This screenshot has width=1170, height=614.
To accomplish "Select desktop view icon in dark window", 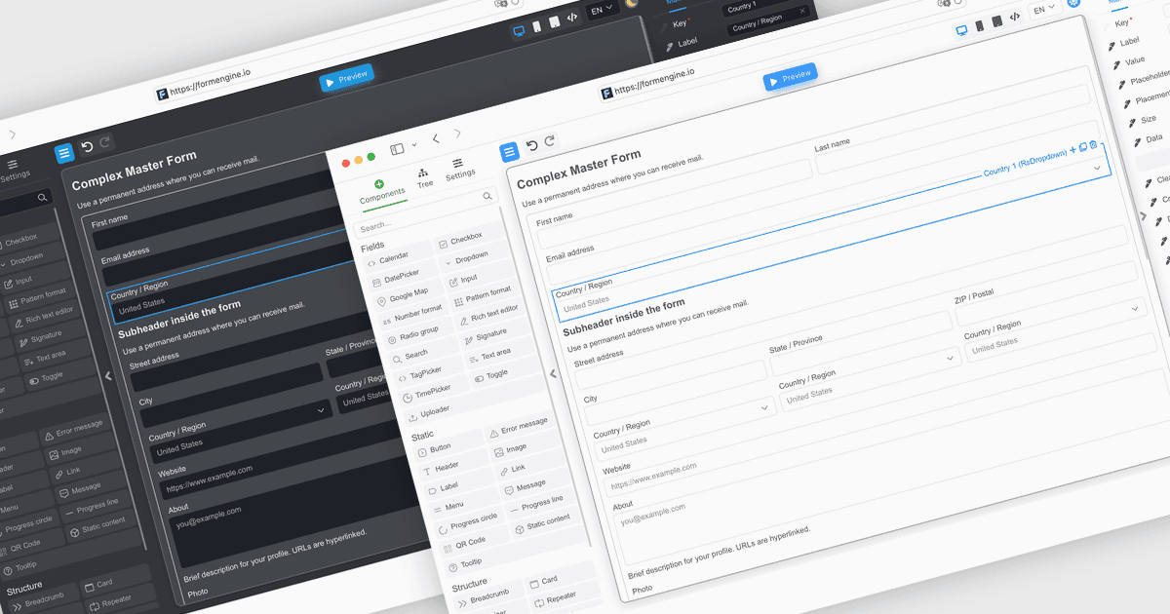I will tap(519, 31).
